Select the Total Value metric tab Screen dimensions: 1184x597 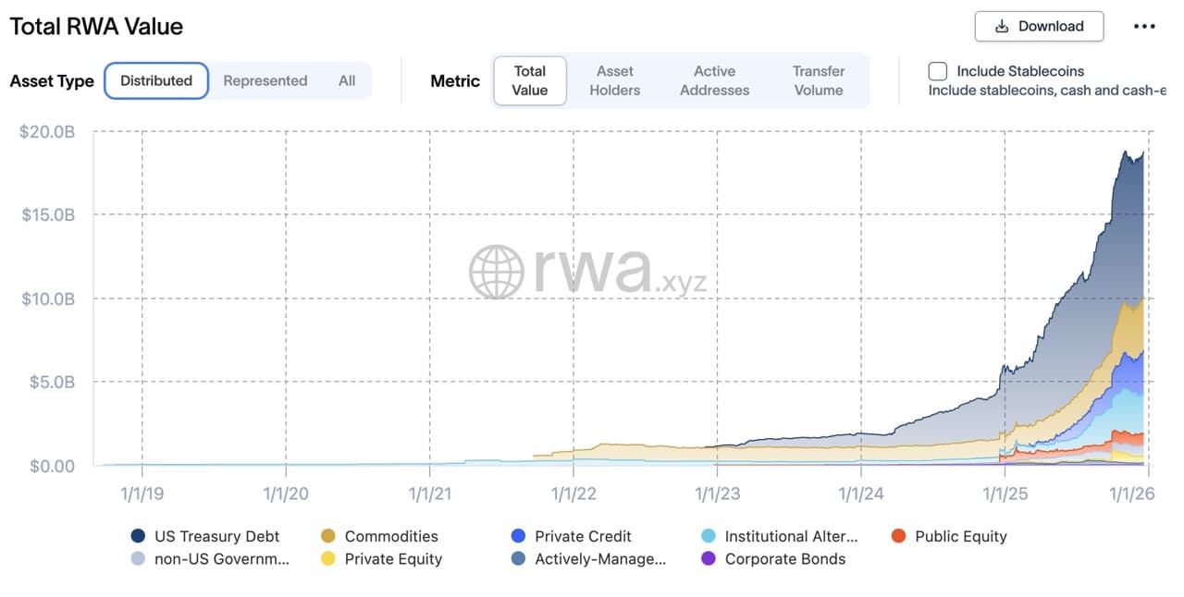[529, 80]
